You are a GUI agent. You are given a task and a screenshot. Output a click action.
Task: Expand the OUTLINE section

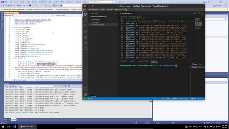[93, 96]
